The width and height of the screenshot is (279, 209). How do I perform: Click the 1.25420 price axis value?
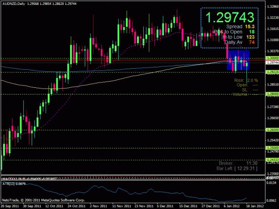coord(273,140)
